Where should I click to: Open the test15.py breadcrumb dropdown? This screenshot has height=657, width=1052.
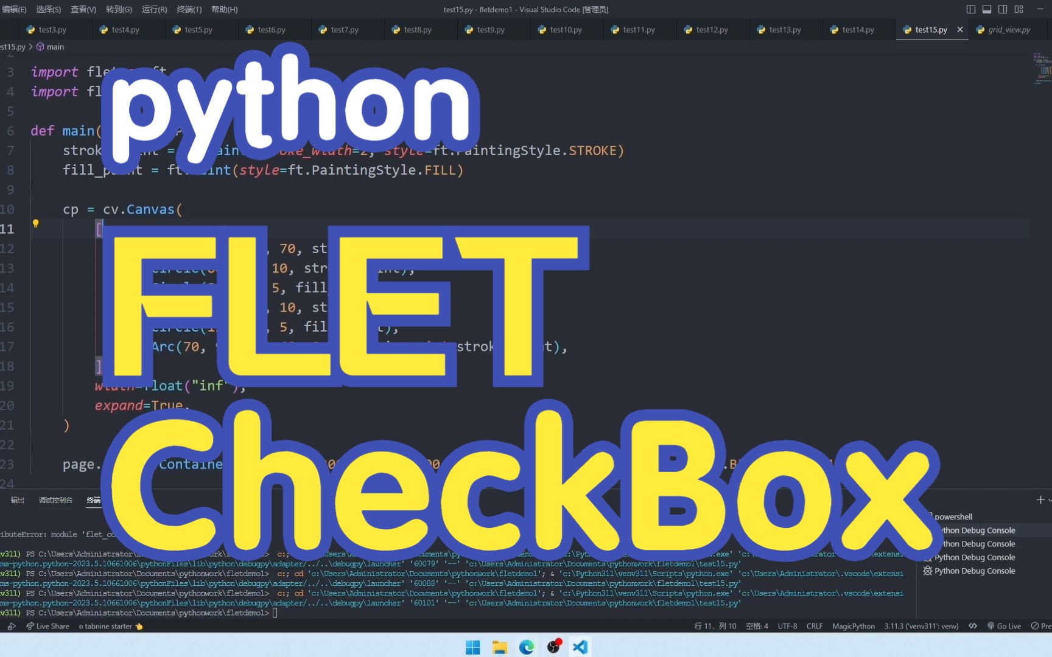coord(13,47)
